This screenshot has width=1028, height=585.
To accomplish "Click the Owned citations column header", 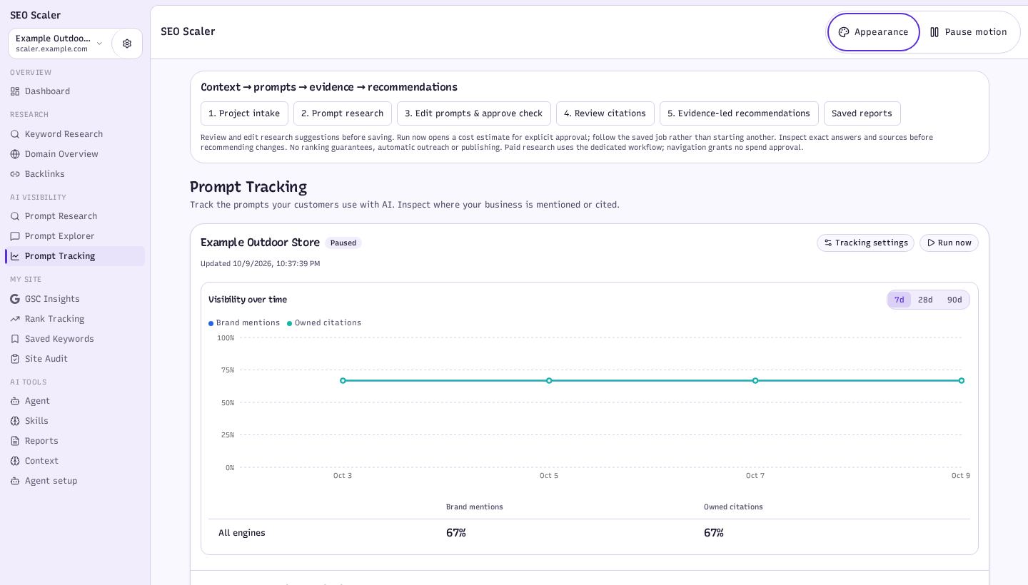I will (x=733, y=507).
